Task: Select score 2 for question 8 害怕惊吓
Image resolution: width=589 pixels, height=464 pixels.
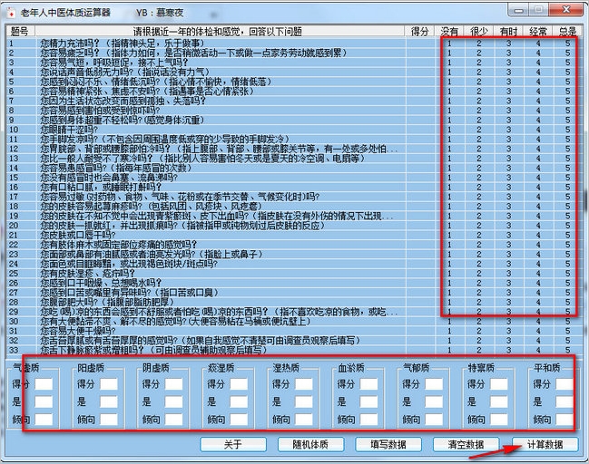Action: point(479,111)
